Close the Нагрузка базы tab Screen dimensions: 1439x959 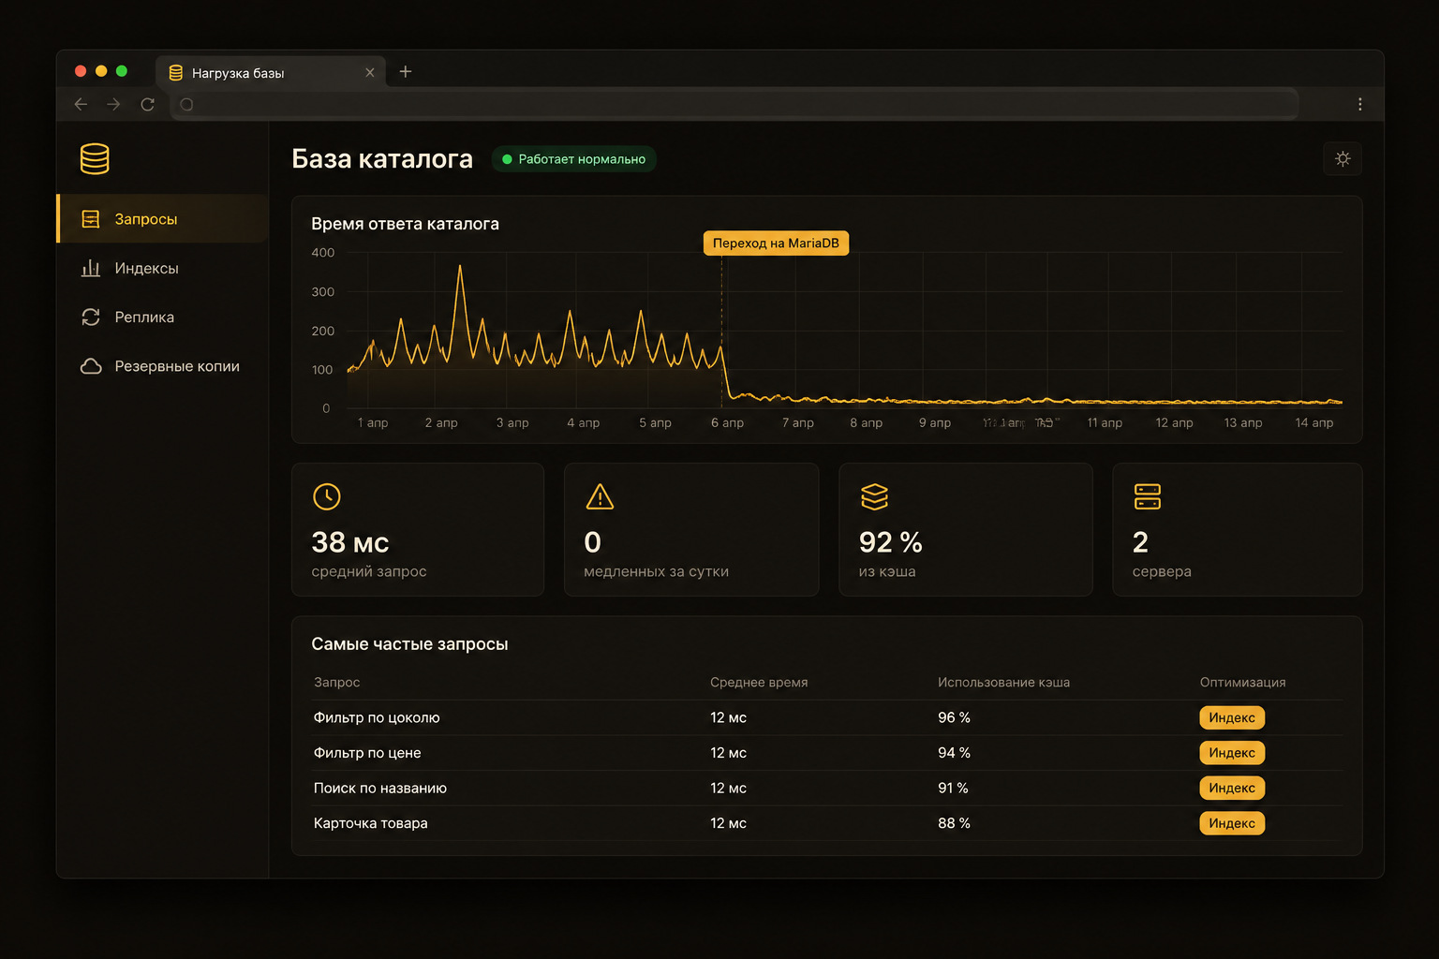(x=370, y=73)
